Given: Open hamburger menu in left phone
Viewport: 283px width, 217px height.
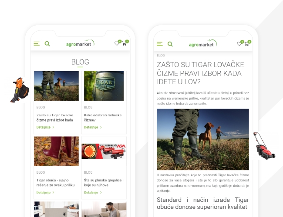Looking at the screenshot, I should coord(37,43).
